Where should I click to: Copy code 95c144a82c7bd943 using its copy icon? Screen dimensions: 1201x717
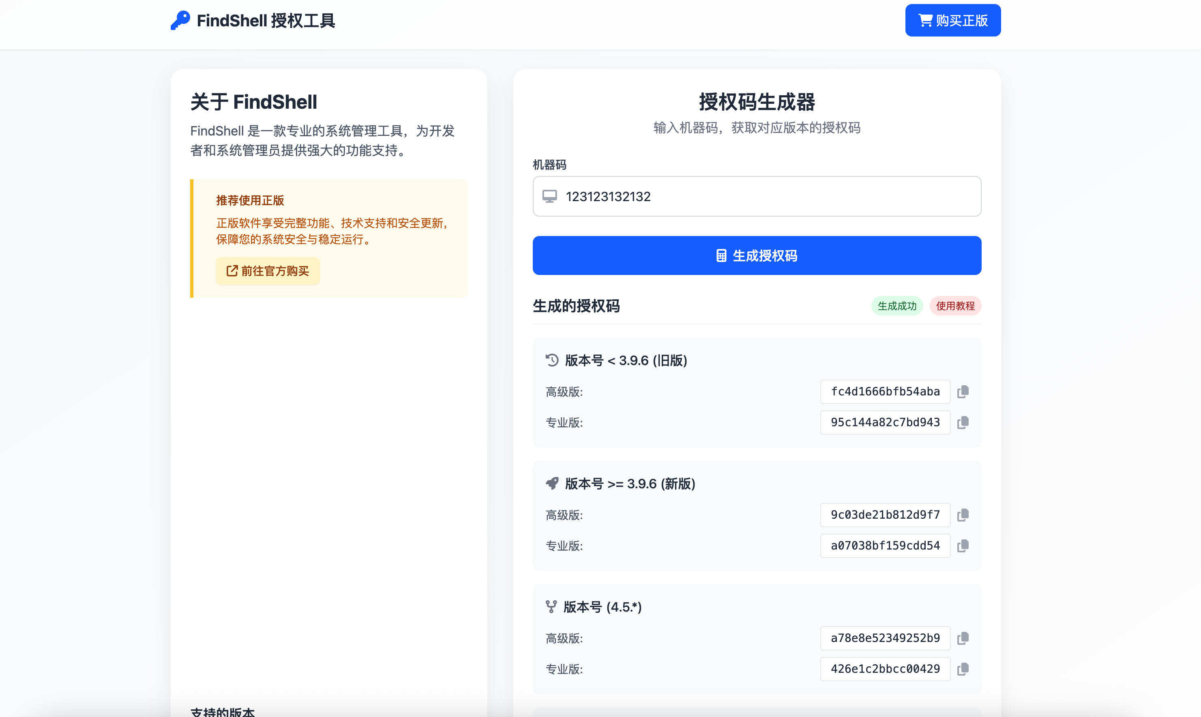pos(963,422)
